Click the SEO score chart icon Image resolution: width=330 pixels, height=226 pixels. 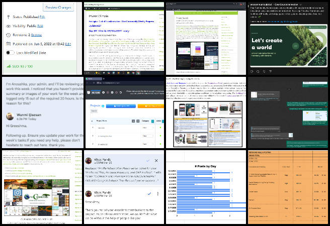[x=9, y=66]
